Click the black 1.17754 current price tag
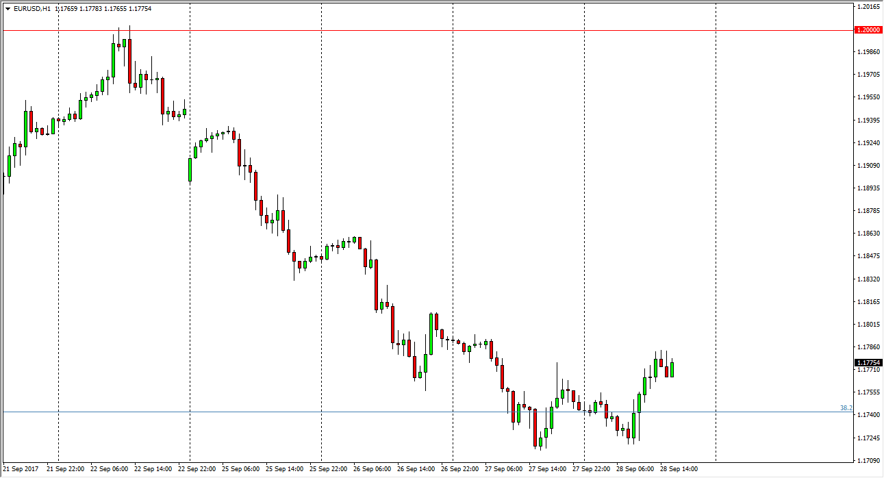 point(868,363)
